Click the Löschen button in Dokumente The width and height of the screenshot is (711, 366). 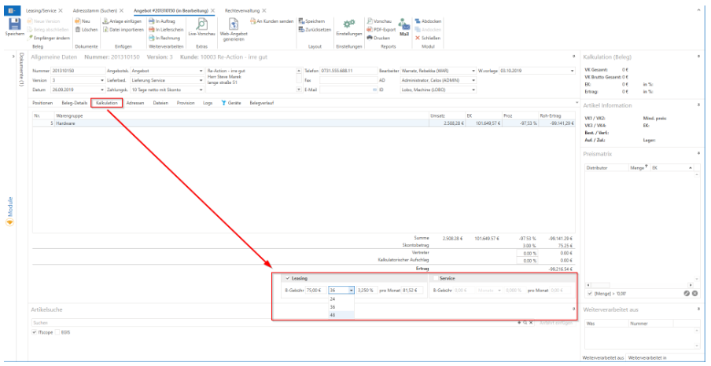87,29
